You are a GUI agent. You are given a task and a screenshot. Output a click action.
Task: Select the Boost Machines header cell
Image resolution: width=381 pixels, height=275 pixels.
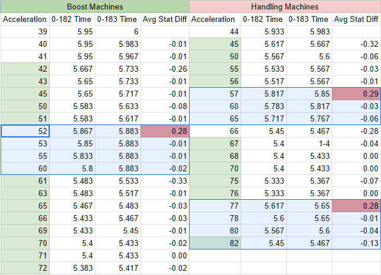(x=95, y=7)
